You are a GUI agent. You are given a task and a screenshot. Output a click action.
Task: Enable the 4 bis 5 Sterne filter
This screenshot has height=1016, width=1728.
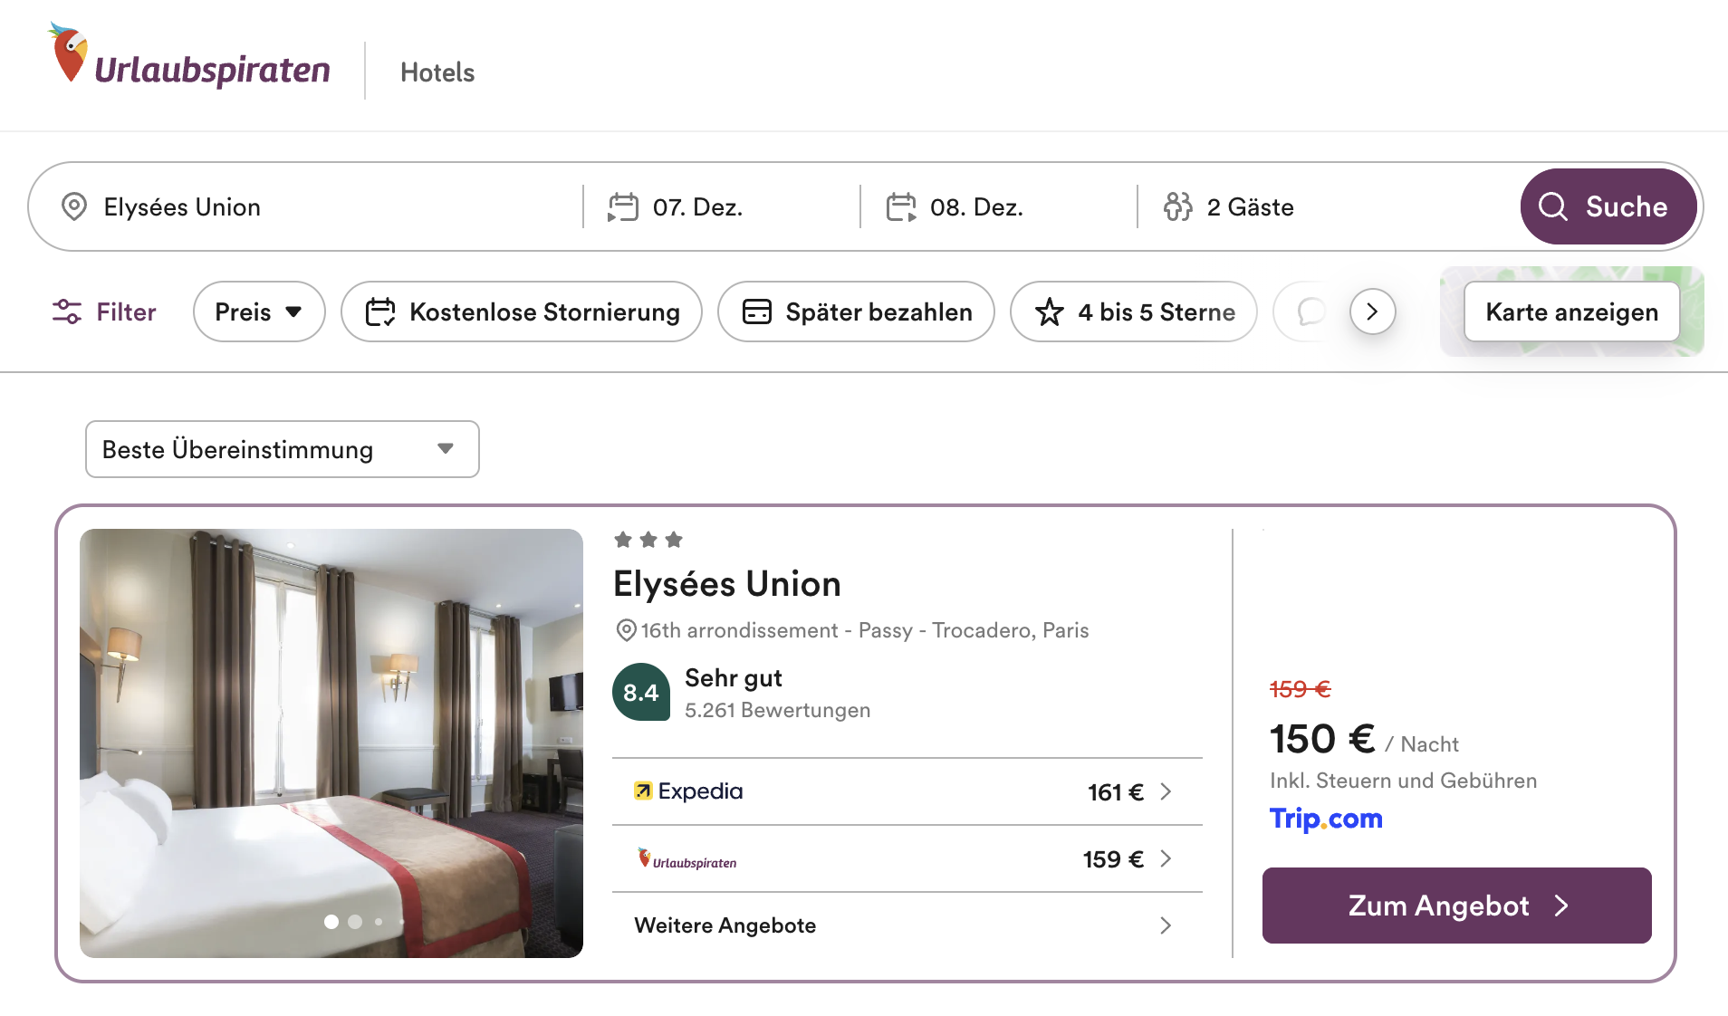pos(1133,312)
